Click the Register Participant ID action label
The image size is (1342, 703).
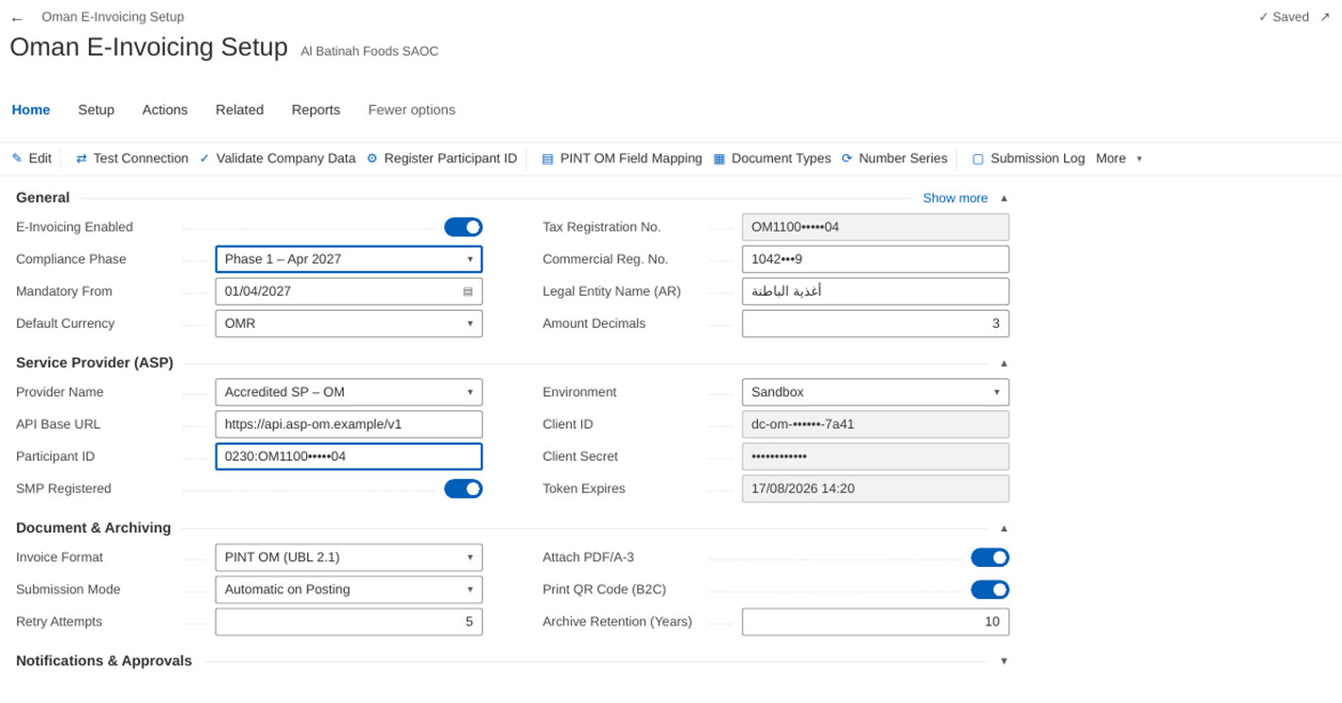click(451, 159)
